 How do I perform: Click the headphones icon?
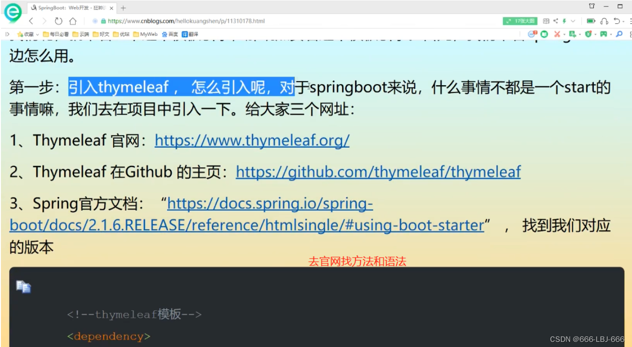[x=604, y=21]
